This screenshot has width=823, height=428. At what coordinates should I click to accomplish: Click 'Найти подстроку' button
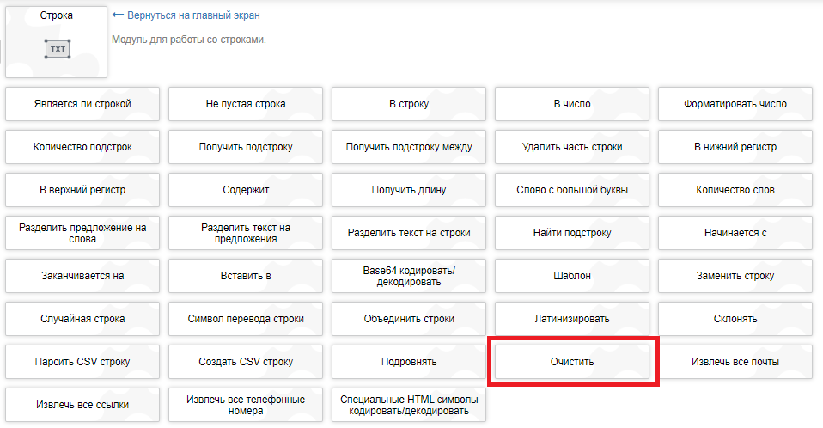tap(572, 233)
